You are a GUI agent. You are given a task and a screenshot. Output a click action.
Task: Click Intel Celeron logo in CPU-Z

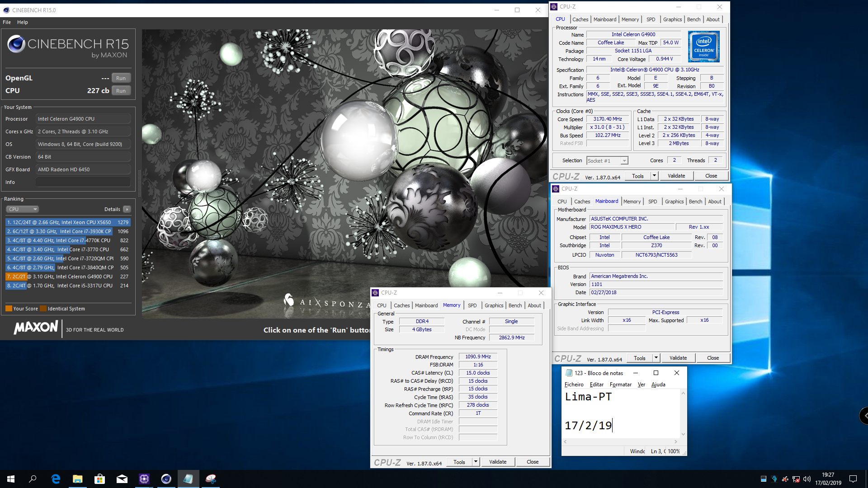click(704, 47)
